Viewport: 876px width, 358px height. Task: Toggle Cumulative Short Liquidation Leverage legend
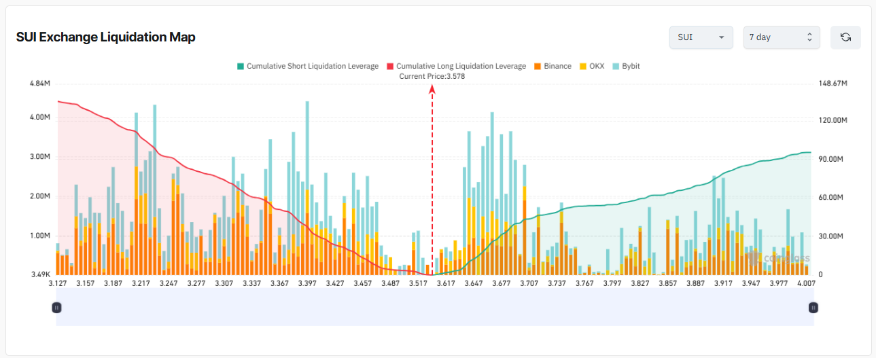tap(307, 66)
